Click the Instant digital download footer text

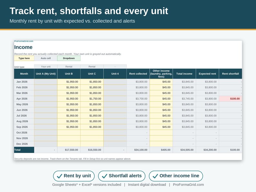point(147,185)
